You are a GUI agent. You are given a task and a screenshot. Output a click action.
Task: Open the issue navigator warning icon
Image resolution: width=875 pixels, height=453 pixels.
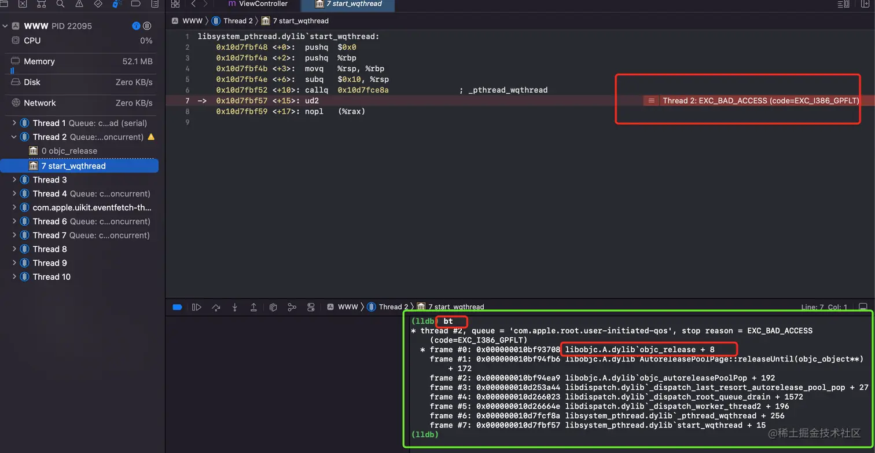click(79, 4)
